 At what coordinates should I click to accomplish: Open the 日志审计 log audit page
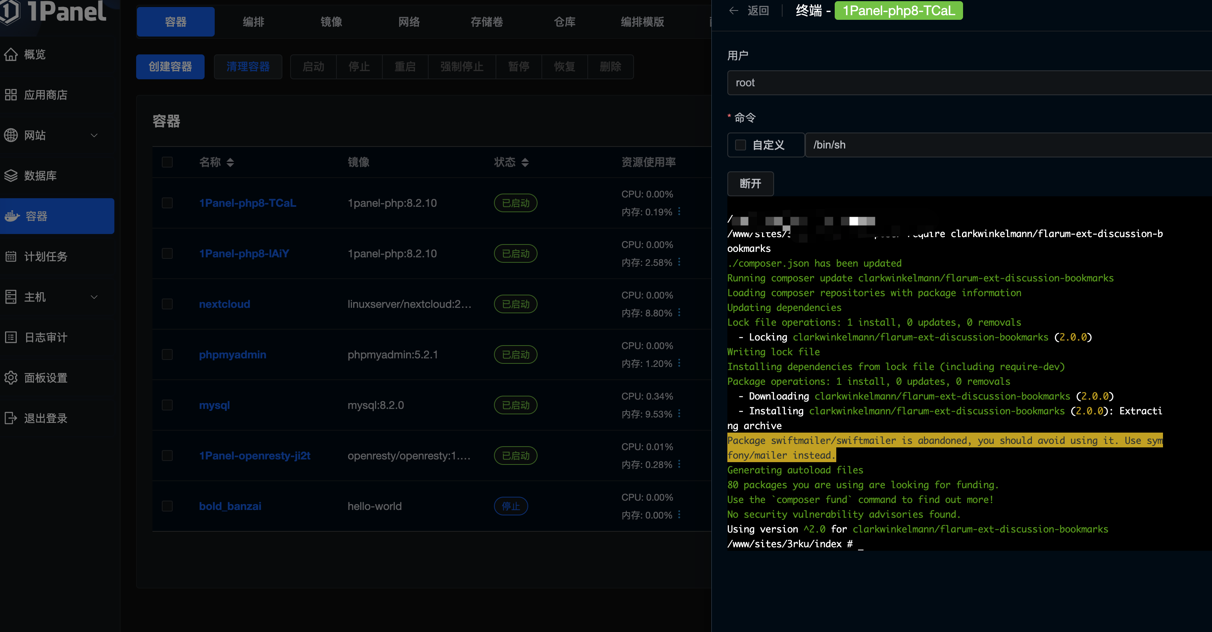click(x=45, y=337)
